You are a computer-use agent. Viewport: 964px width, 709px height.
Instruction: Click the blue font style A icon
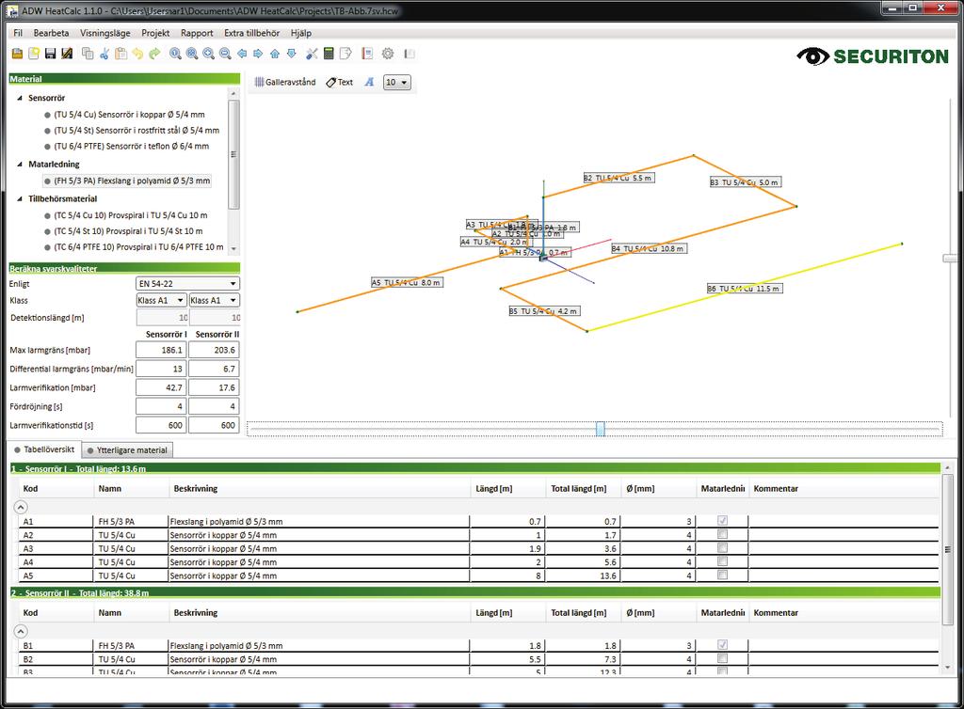pyautogui.click(x=369, y=82)
